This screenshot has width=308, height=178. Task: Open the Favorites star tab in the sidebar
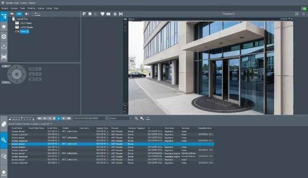click(4, 26)
